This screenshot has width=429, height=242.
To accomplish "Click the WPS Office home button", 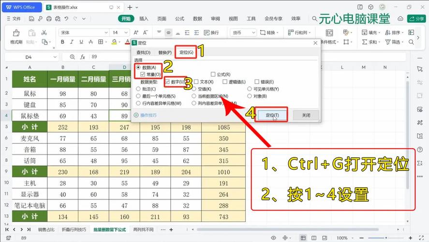I will 22,7.
